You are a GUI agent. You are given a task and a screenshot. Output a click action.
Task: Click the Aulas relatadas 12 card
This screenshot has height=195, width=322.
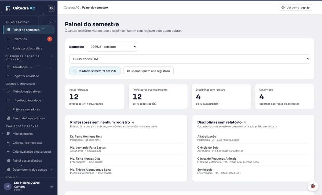pyautogui.click(x=95, y=97)
